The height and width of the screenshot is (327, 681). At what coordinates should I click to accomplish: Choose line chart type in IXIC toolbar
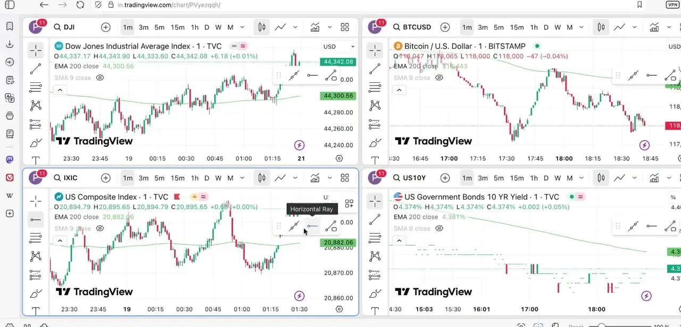(280, 178)
